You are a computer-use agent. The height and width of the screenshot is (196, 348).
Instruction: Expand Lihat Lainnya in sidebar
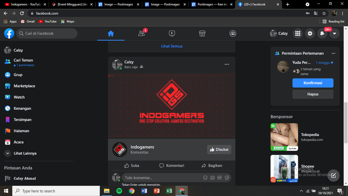coord(38,153)
